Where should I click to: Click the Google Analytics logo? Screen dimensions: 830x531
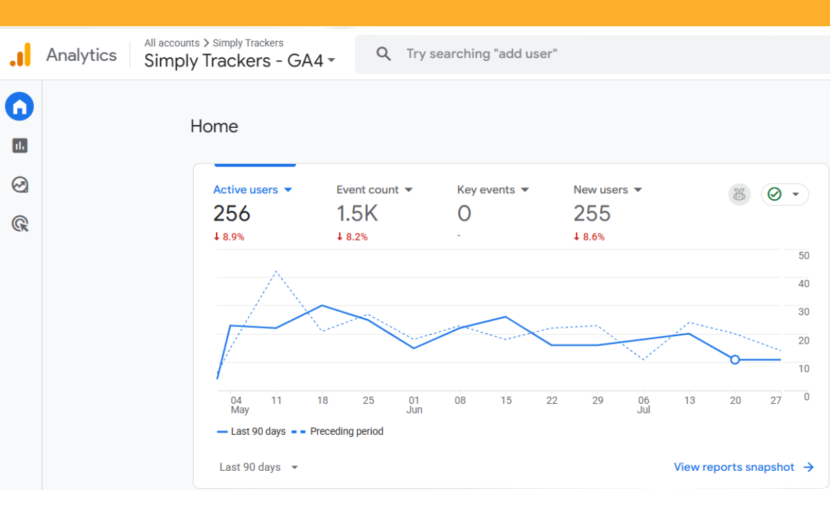click(20, 55)
